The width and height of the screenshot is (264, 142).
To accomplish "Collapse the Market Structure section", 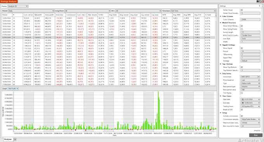I will point(221,23).
